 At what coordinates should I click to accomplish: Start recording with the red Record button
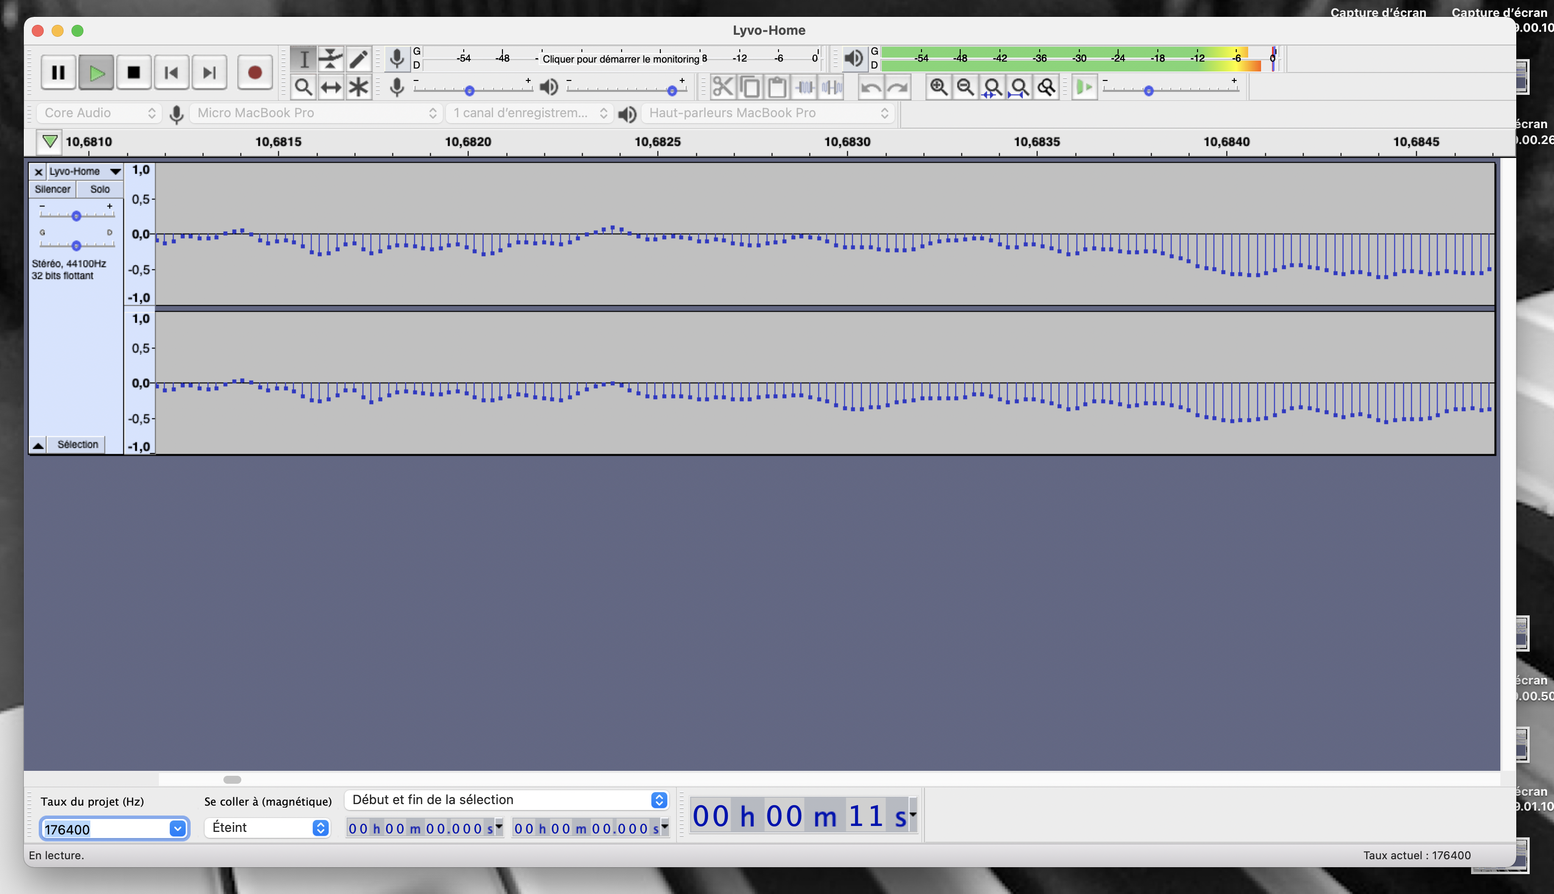pos(255,73)
